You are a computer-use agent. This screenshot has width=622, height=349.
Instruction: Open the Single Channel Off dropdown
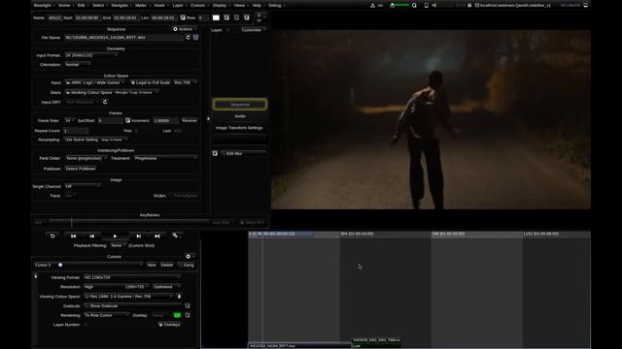tap(83, 186)
